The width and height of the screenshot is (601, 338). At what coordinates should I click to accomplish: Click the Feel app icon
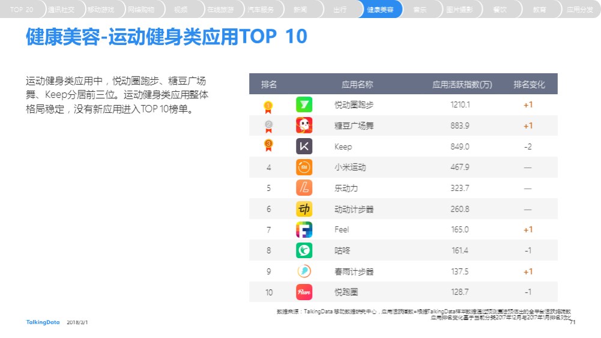tap(304, 229)
